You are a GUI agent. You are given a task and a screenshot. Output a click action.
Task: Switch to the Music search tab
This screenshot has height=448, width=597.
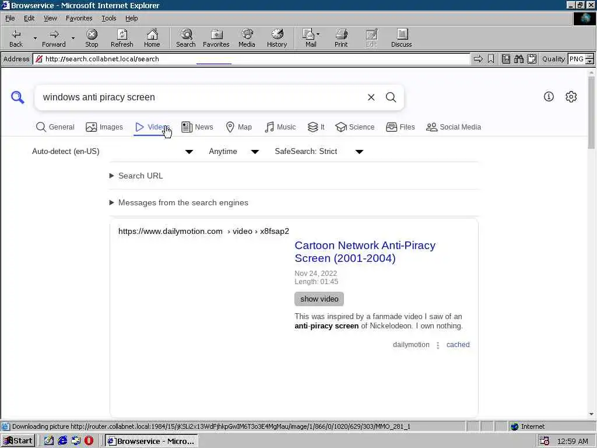pos(280,127)
